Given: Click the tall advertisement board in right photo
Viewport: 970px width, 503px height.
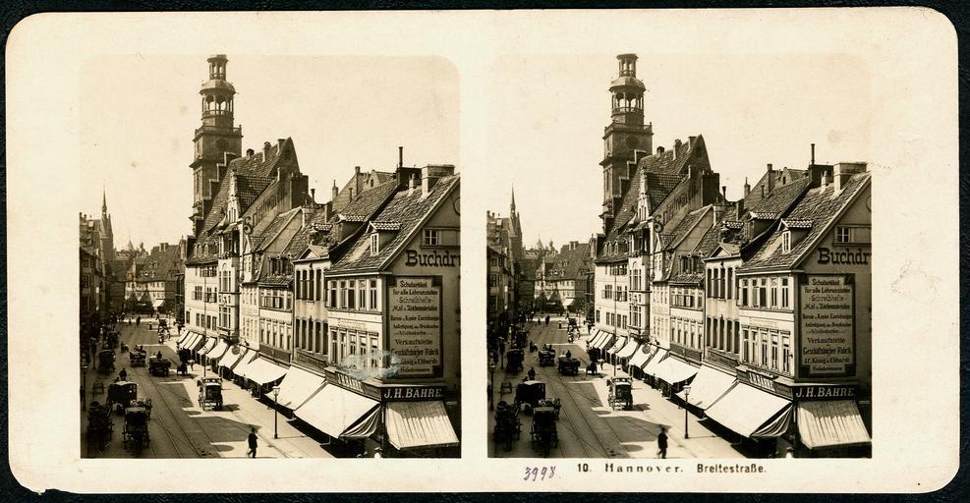Looking at the screenshot, I should pos(826,323).
